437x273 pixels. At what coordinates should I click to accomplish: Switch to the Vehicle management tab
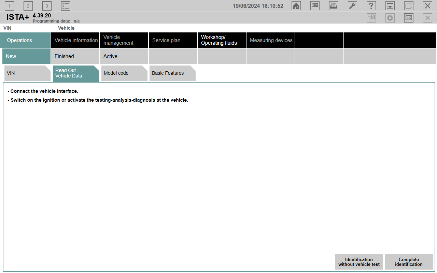pyautogui.click(x=124, y=40)
